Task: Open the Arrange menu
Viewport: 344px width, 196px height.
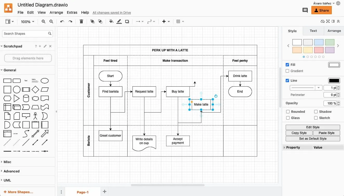Action: pyautogui.click(x=56, y=12)
